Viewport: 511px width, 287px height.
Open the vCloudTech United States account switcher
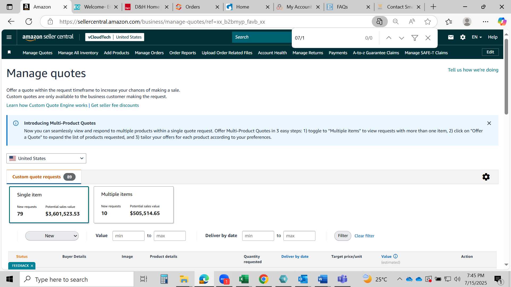tap(115, 37)
